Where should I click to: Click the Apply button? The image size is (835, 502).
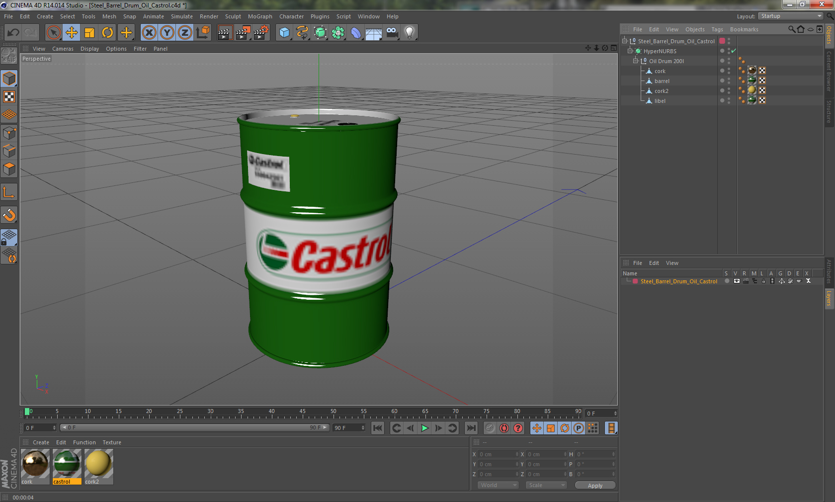pos(595,485)
